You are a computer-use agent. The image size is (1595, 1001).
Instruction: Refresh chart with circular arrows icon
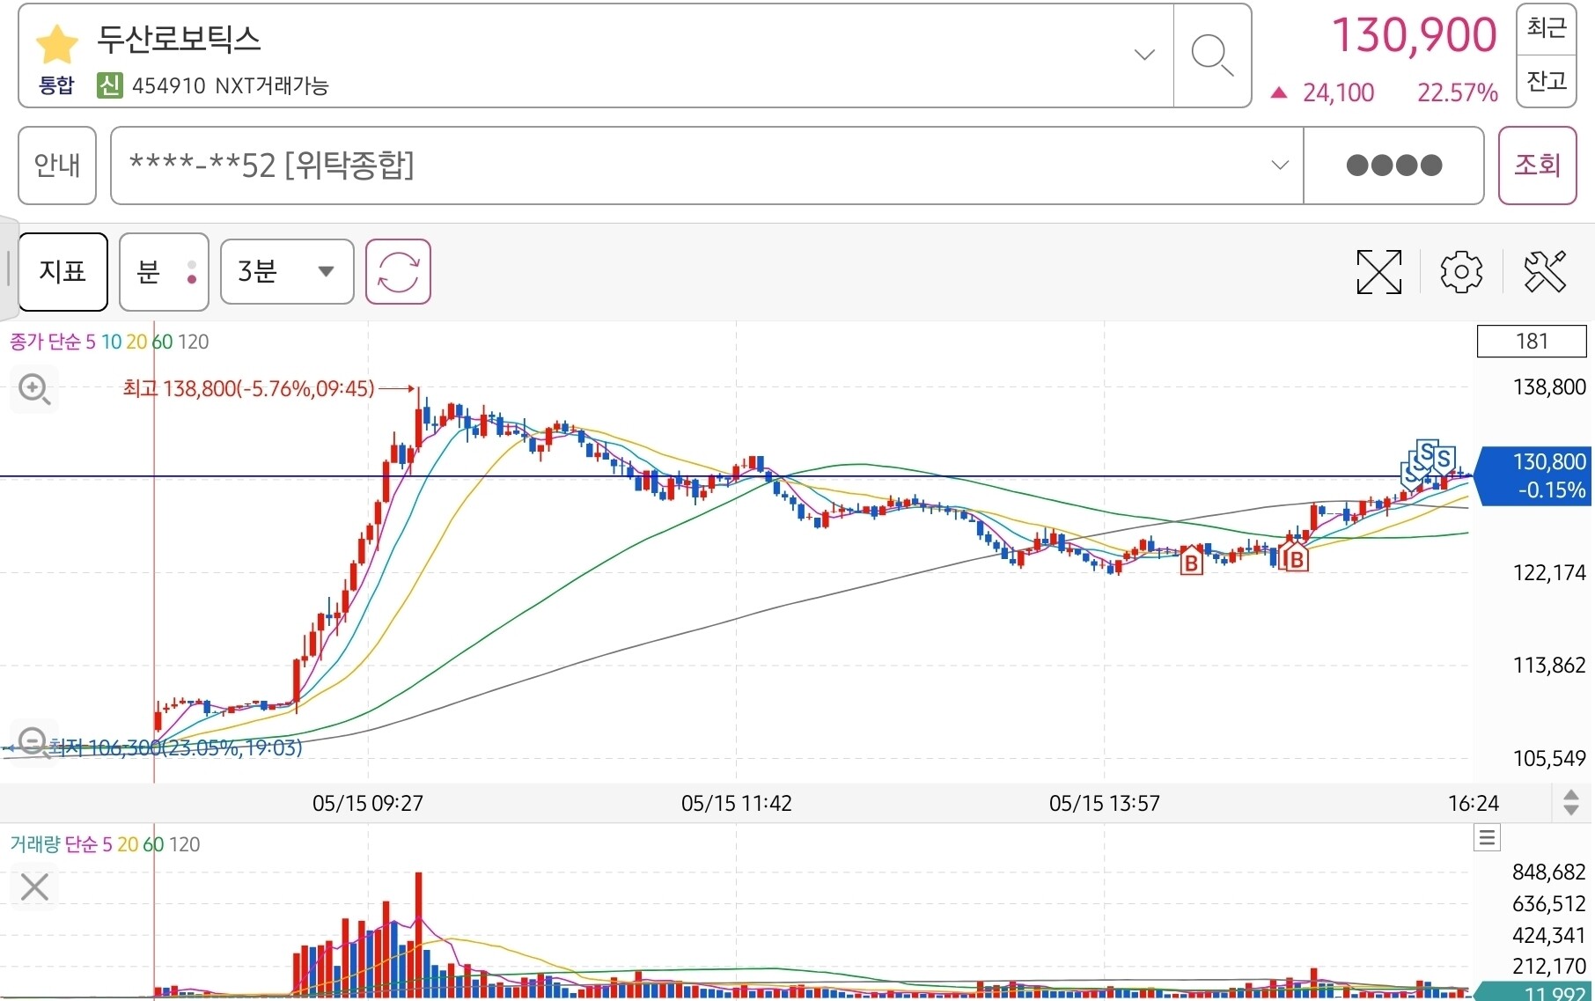(x=398, y=271)
